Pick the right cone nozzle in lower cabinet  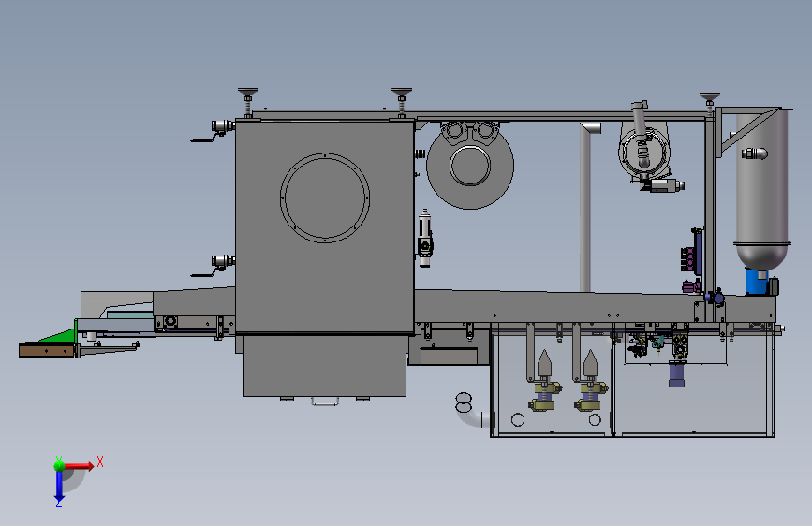tap(590, 363)
